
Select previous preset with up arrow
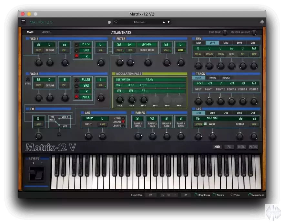tap(164, 22)
